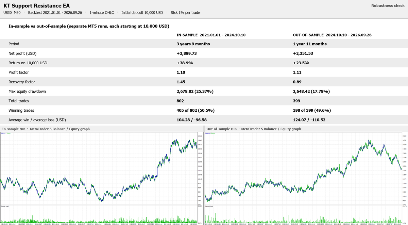Select the "3 years 9 months" value

(193, 44)
